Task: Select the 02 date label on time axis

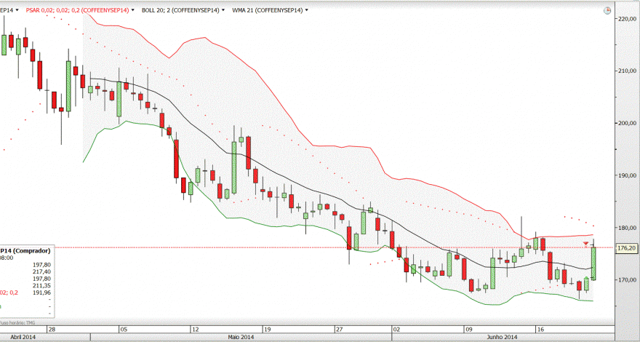Action: click(396, 329)
